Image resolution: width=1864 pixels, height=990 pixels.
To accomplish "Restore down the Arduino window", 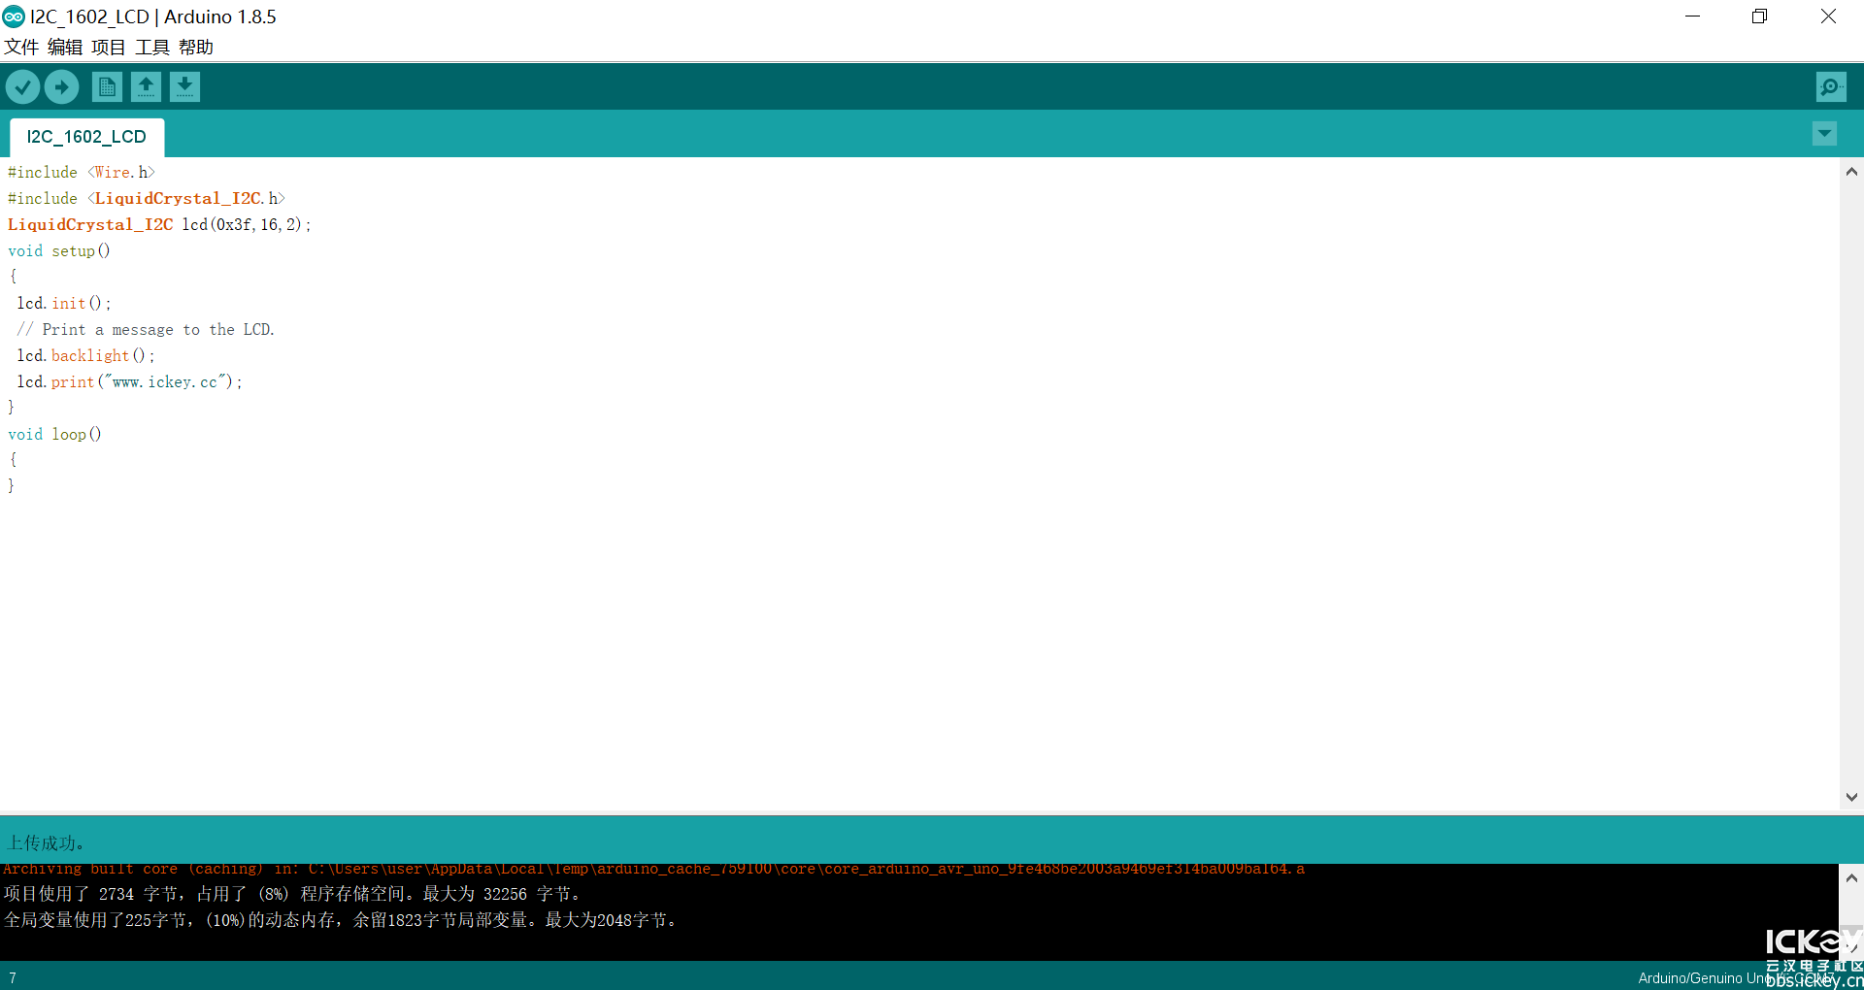I will point(1759,16).
